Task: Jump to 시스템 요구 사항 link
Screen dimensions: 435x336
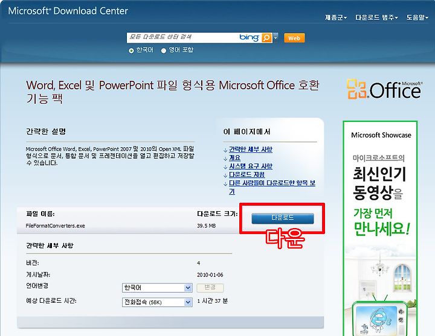Action: (x=251, y=166)
